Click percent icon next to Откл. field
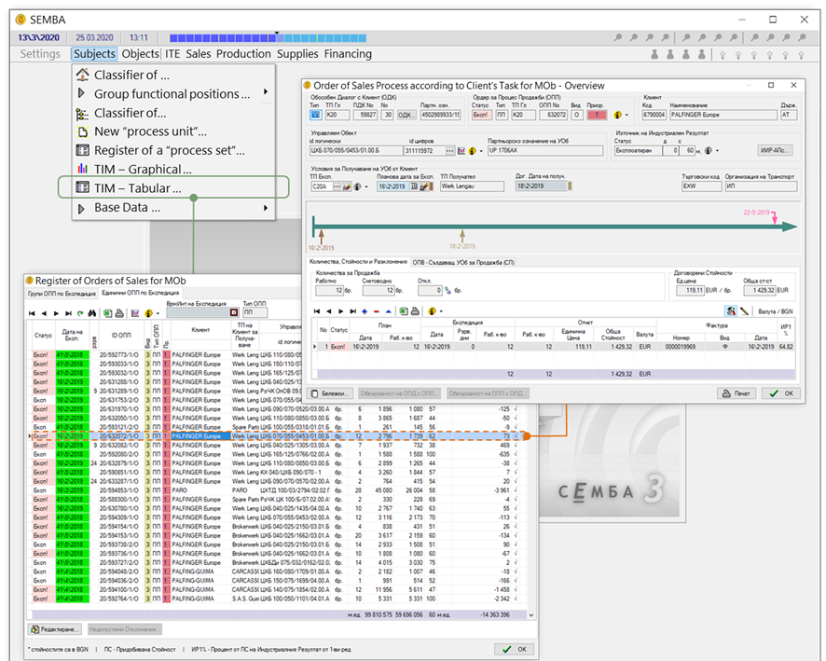Screen dimensions: 826x661 point(447,290)
